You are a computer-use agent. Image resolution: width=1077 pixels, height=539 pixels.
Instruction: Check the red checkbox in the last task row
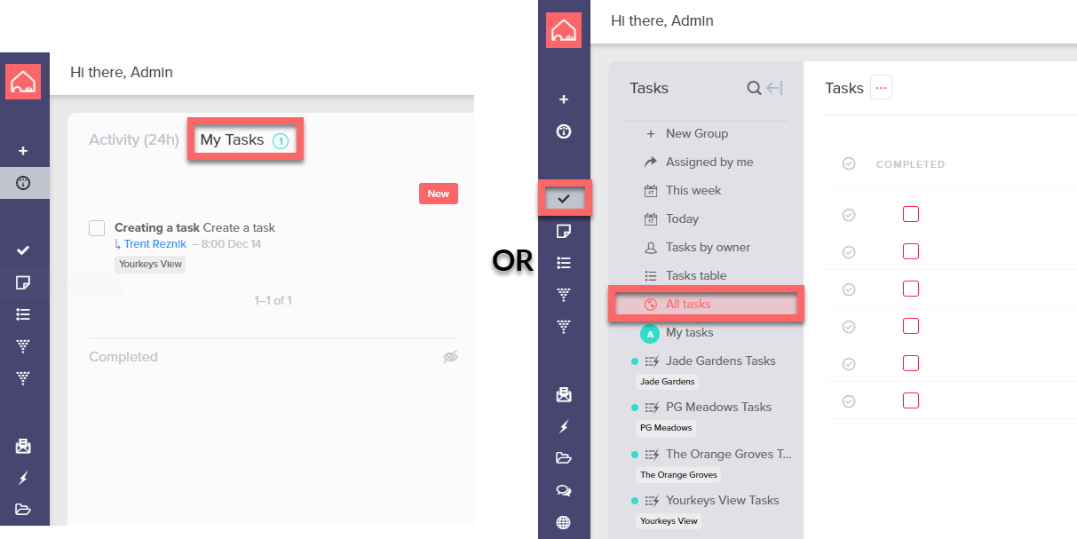click(910, 400)
